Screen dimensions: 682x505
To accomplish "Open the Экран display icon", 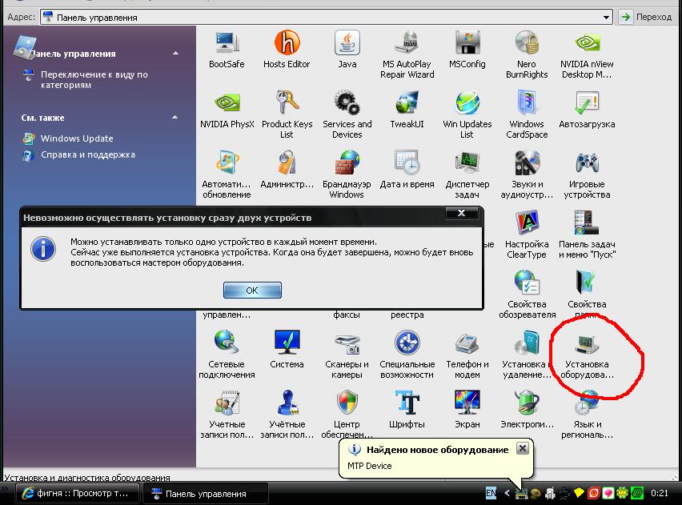I will click(x=467, y=410).
